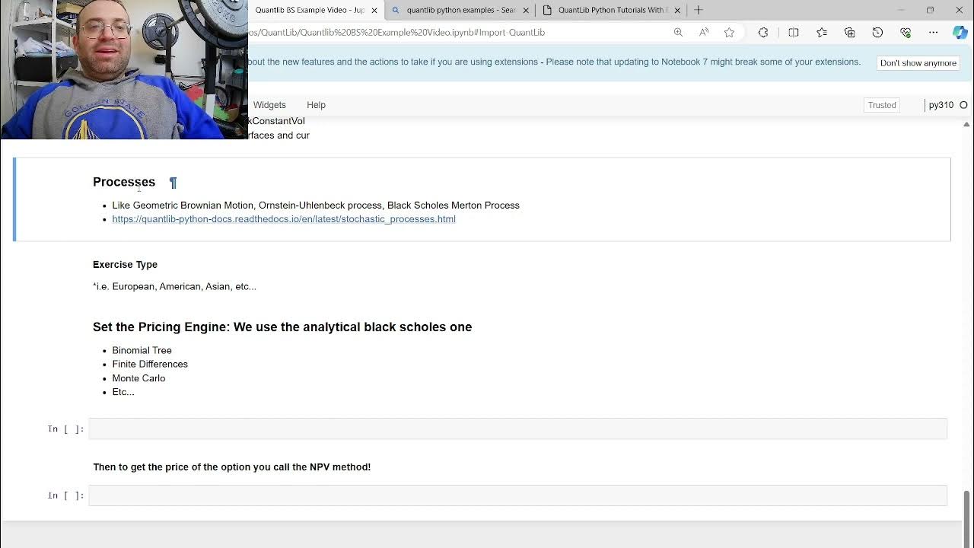This screenshot has width=974, height=548.
Task: Zoom icon in the address bar
Action: click(x=678, y=33)
